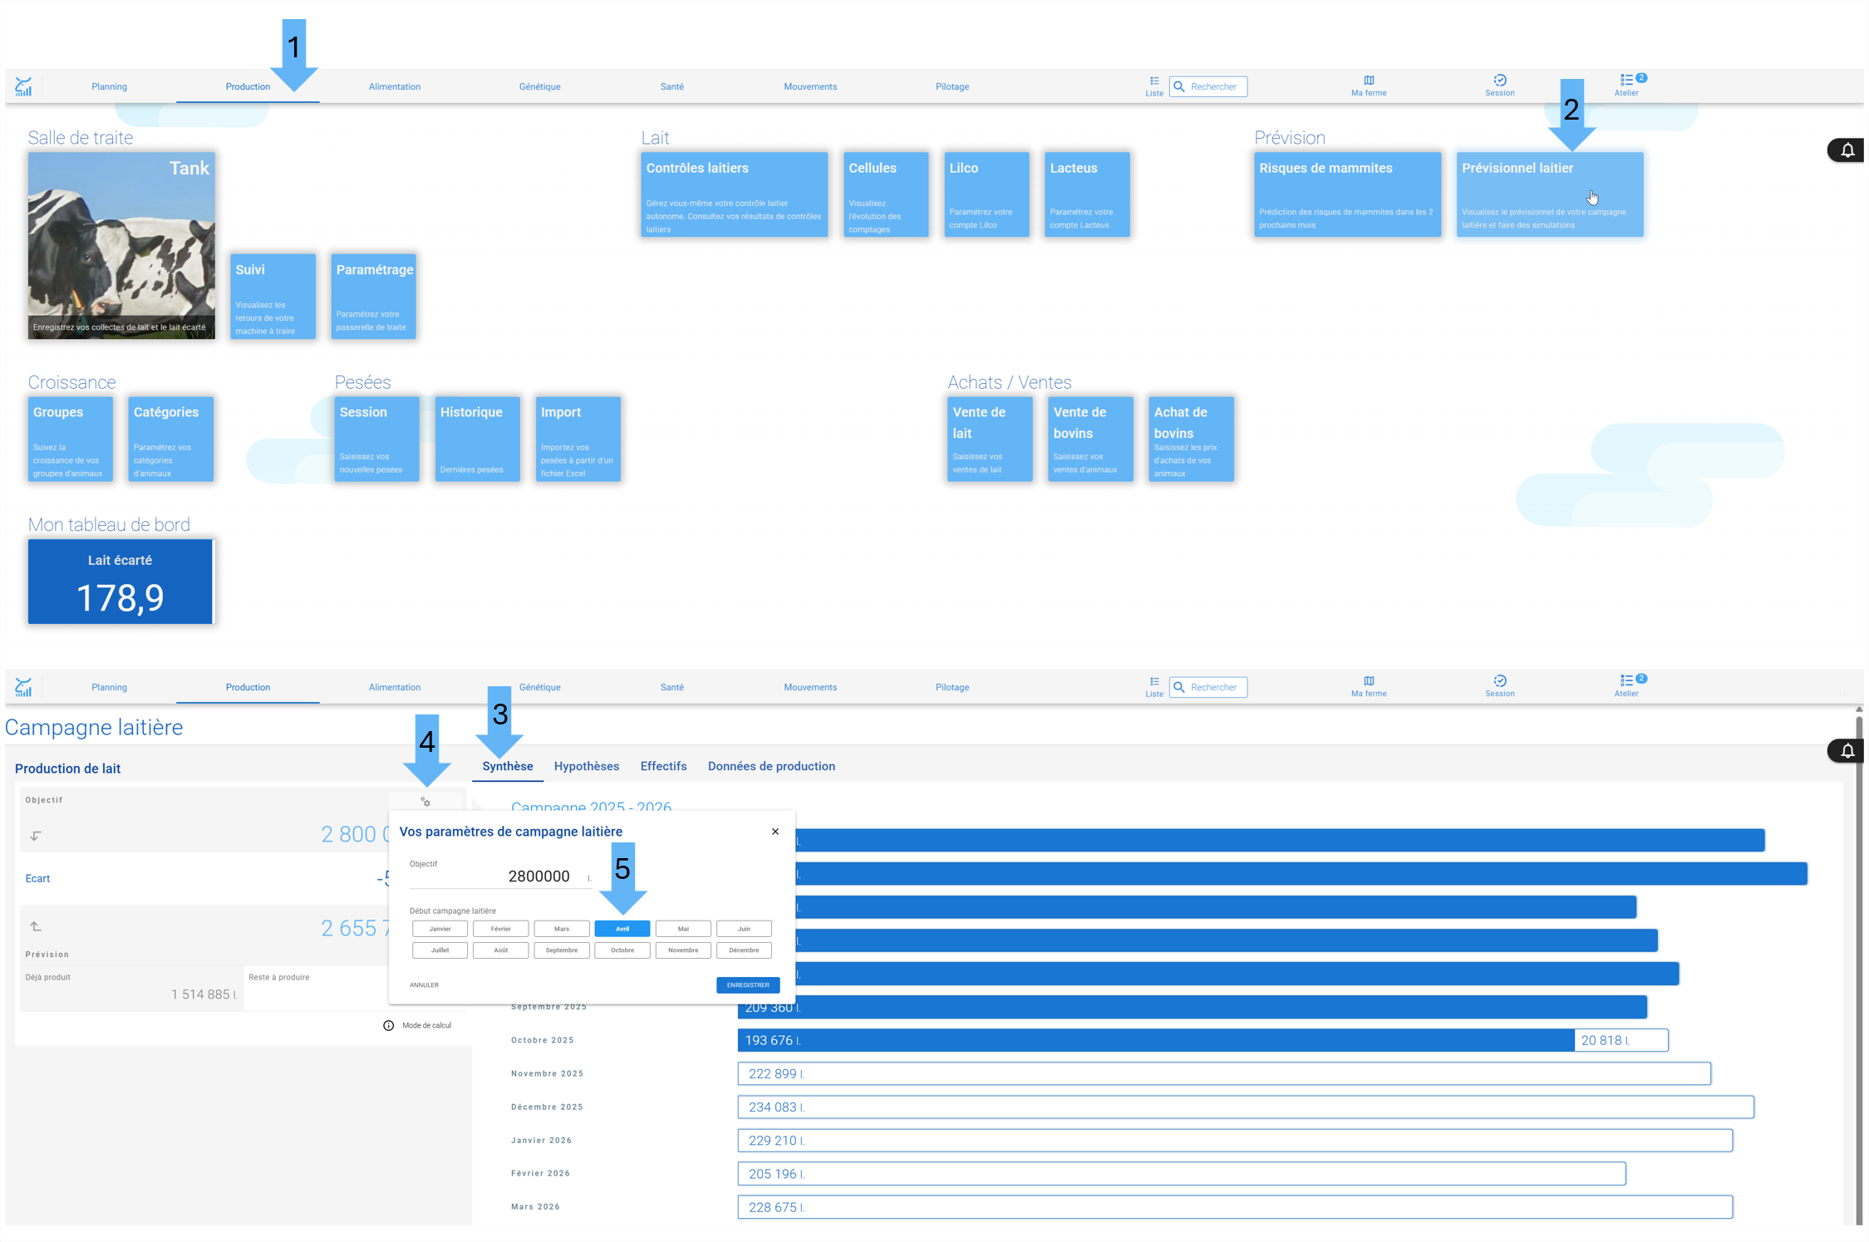This screenshot has width=1869, height=1242.
Task: Select Avril as campaign start month
Action: (622, 929)
